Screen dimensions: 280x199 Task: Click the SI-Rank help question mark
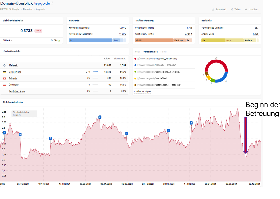coord(12,40)
